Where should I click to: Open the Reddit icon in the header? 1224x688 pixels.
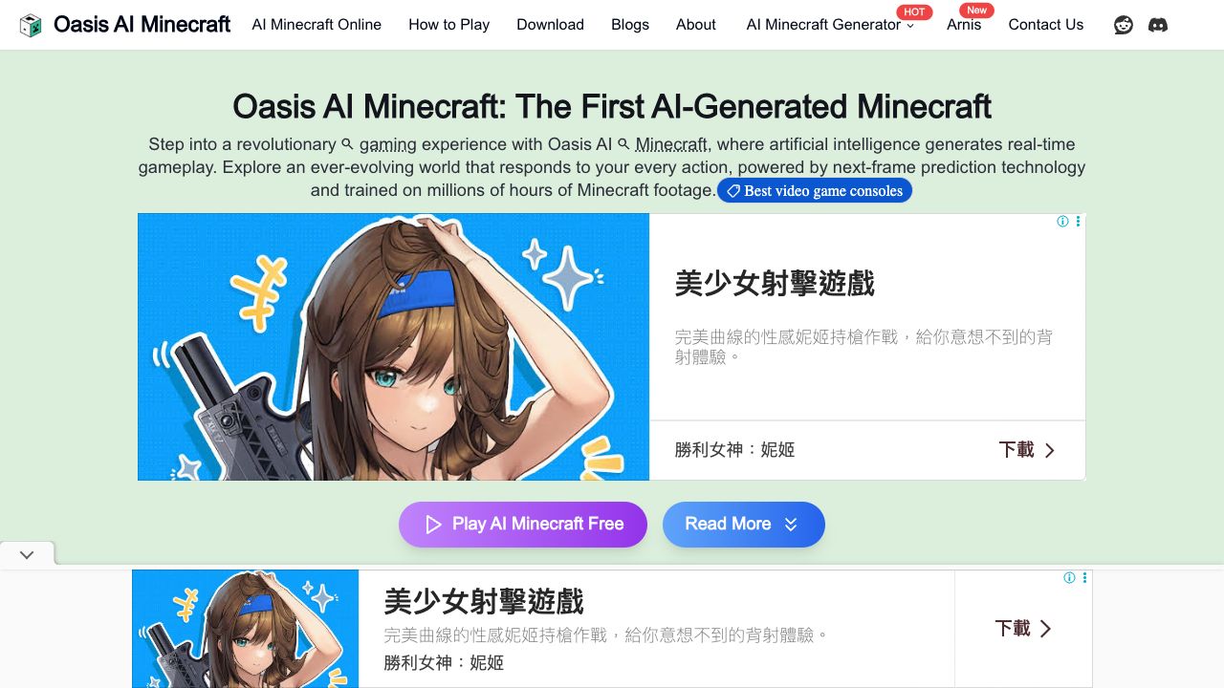click(x=1124, y=25)
